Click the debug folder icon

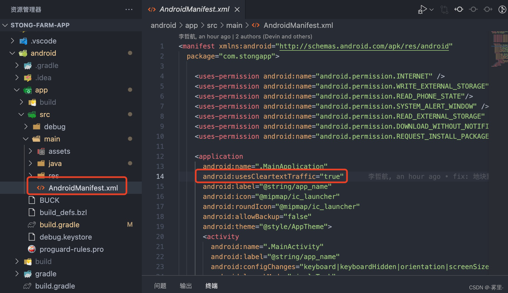(37, 127)
